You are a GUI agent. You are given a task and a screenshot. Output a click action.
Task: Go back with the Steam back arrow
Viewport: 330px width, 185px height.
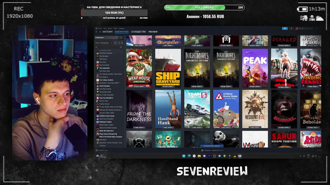tap(96, 32)
